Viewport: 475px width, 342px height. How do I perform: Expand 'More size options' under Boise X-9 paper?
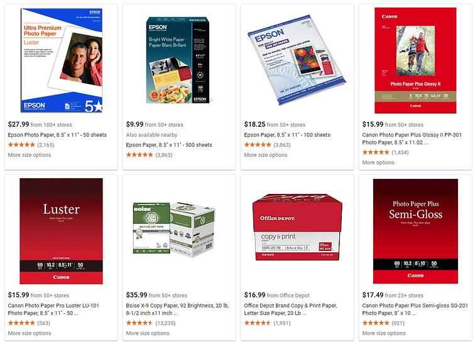[148, 333]
